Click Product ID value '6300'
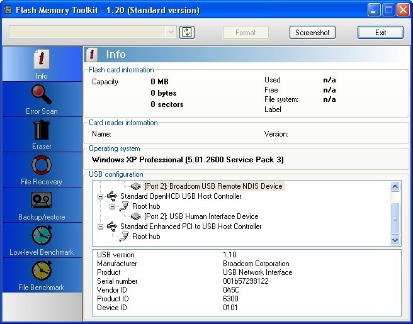413x324 pixels. point(230,299)
